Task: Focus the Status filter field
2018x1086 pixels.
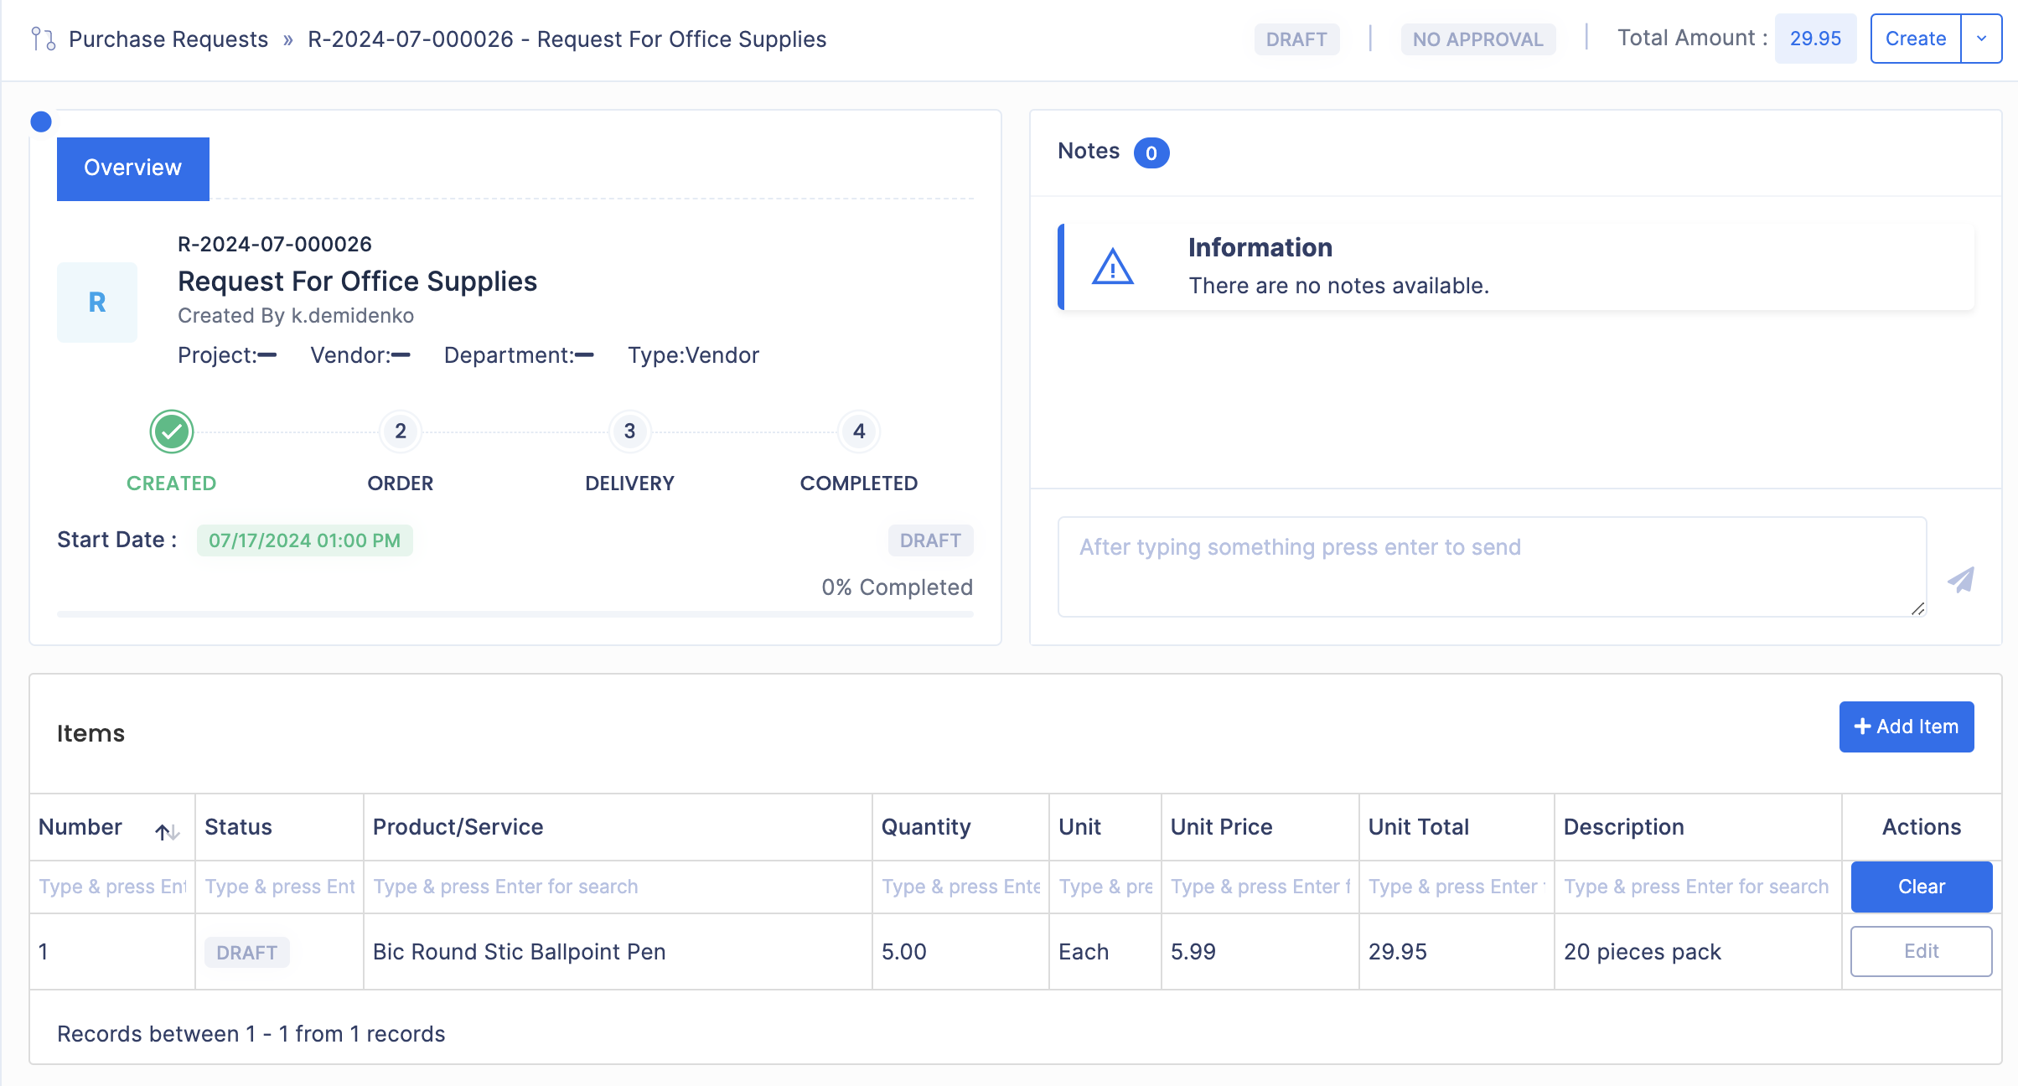Action: (280, 887)
